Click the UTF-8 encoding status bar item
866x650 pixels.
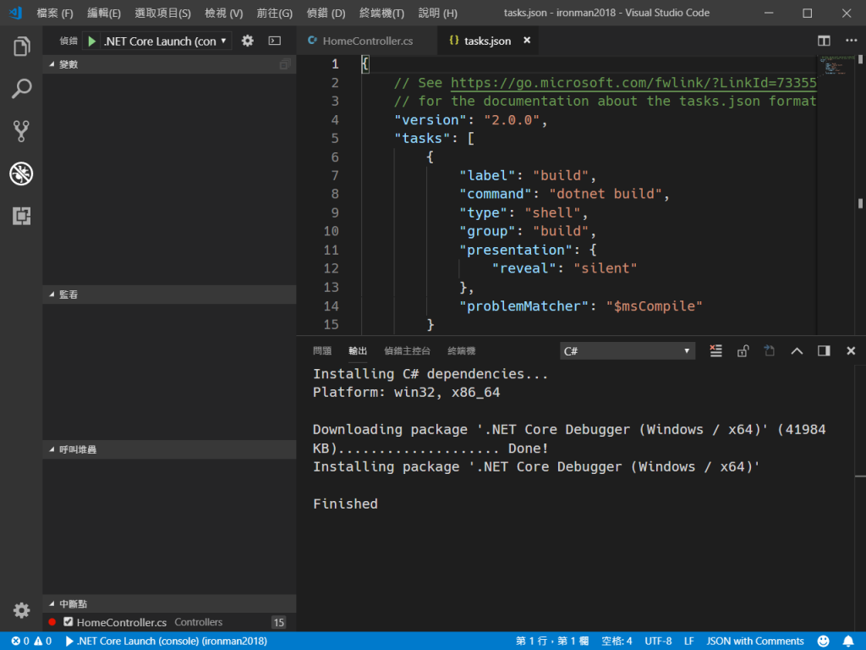click(658, 641)
